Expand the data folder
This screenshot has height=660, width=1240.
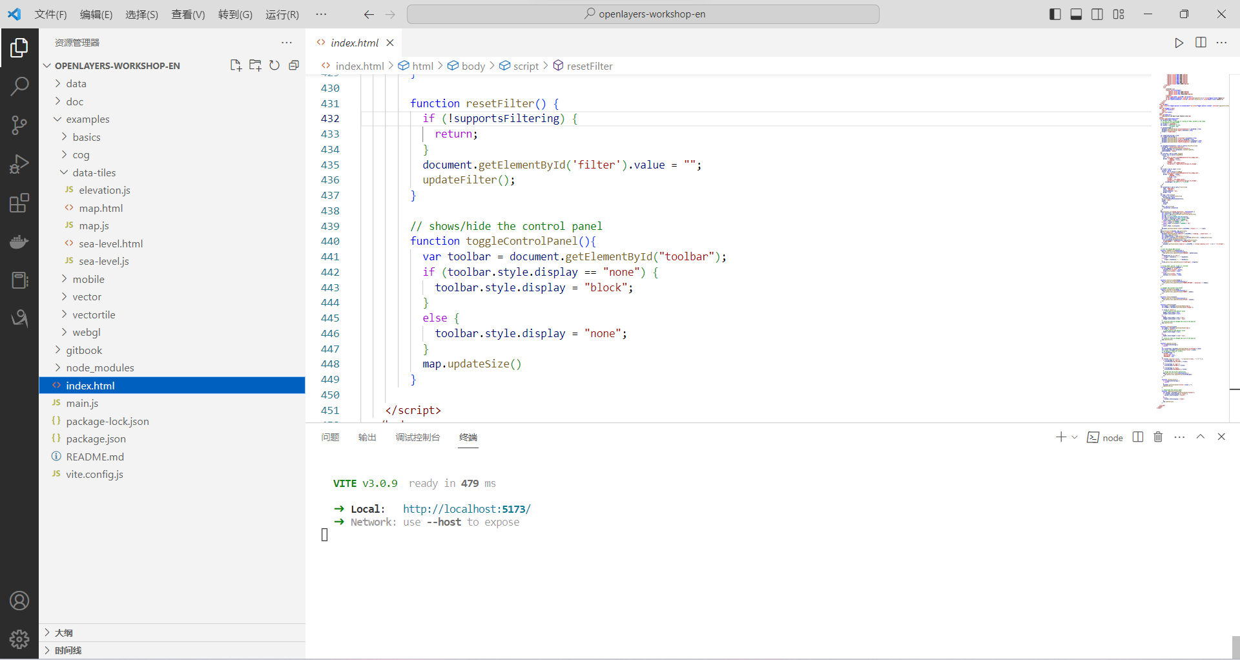click(172, 83)
